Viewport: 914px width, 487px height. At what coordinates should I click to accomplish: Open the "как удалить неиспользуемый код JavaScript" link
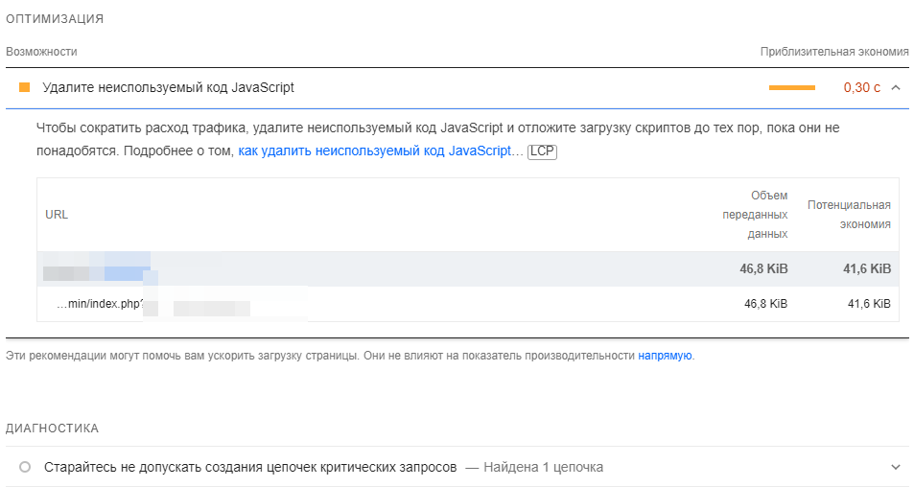coord(375,151)
